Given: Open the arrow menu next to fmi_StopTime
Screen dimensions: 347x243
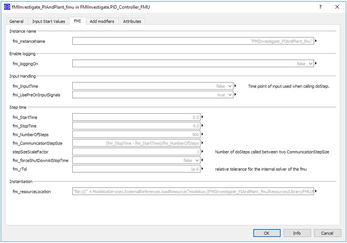Looking at the screenshot, I should [202, 126].
